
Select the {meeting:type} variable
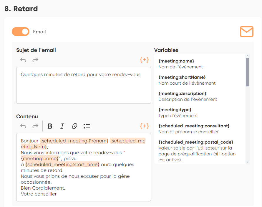(x=175, y=110)
